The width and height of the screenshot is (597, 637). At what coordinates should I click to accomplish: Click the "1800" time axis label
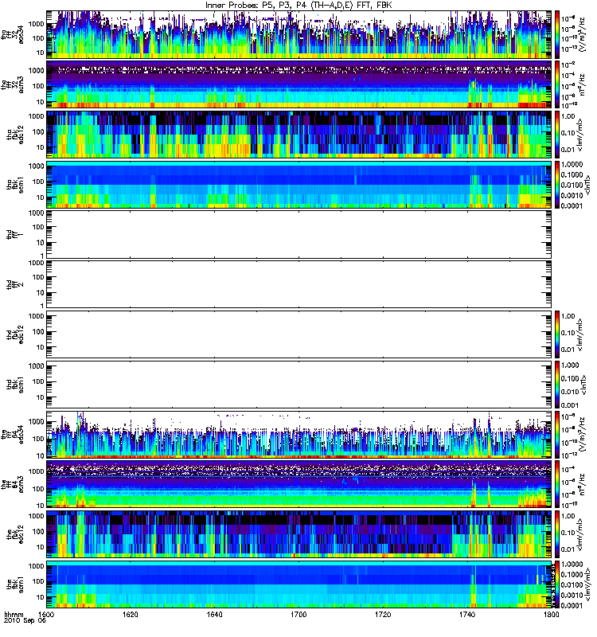click(551, 614)
